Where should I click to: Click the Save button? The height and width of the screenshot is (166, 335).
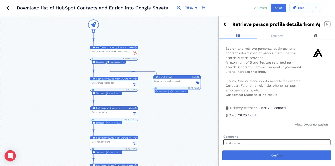(278, 8)
